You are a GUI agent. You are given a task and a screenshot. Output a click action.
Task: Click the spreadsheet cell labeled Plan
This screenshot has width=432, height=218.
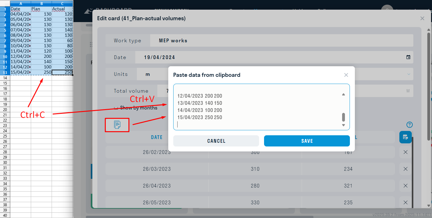41,9
